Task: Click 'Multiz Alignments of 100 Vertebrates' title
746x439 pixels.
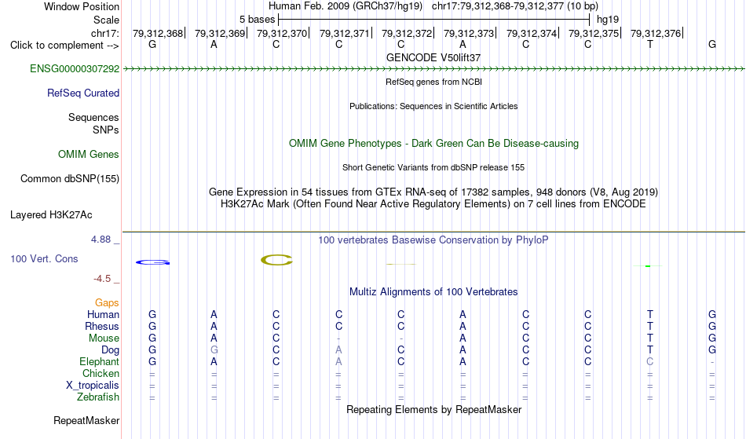Action: [433, 291]
